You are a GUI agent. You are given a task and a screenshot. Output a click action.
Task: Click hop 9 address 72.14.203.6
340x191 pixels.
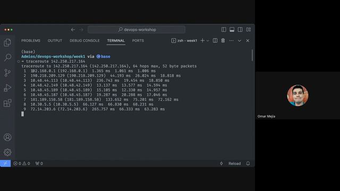coord(43,109)
